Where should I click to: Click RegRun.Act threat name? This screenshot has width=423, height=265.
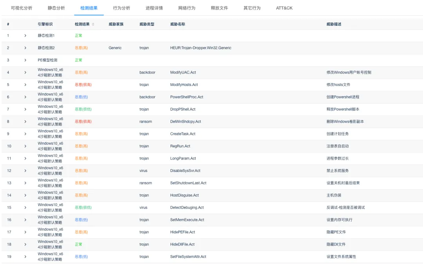click(180, 146)
